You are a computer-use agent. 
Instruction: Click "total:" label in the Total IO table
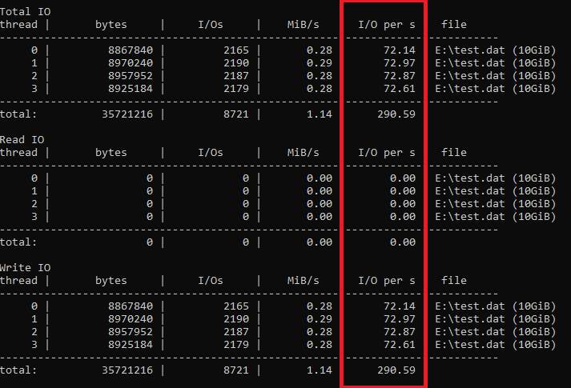[18, 114]
